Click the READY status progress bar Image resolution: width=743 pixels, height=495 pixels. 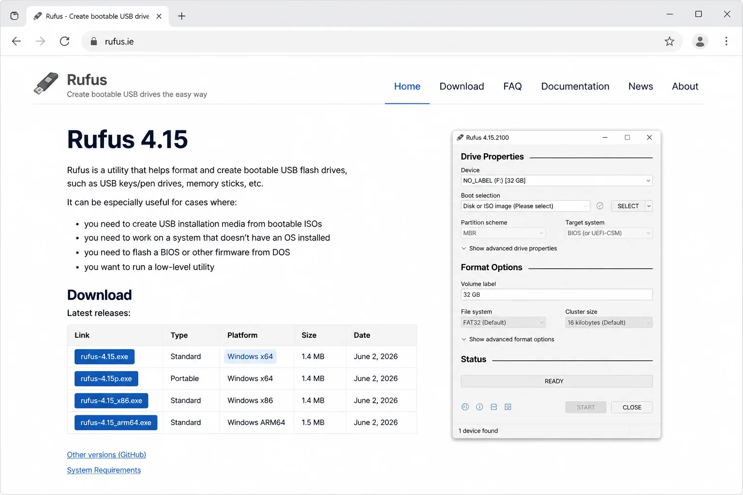(x=556, y=381)
